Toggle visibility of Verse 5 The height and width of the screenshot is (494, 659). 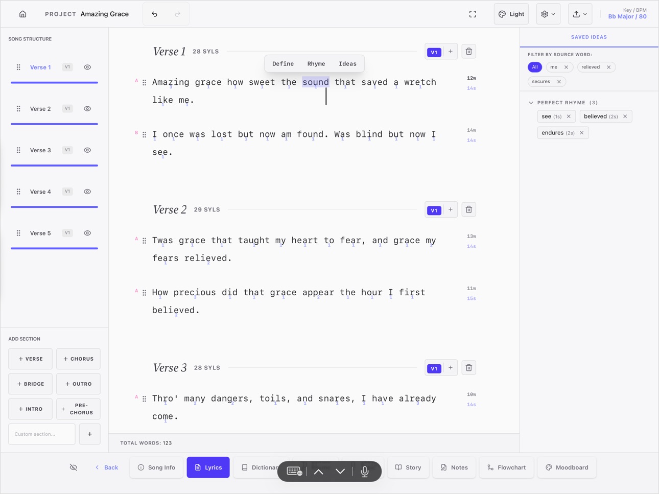(x=87, y=233)
